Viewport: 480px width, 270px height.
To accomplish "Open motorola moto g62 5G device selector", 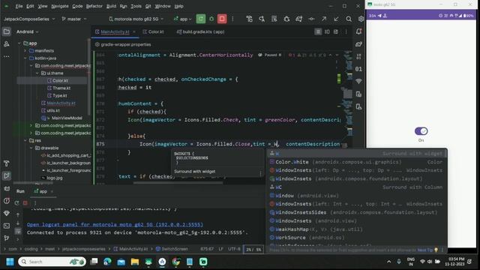I will click(x=136, y=19).
